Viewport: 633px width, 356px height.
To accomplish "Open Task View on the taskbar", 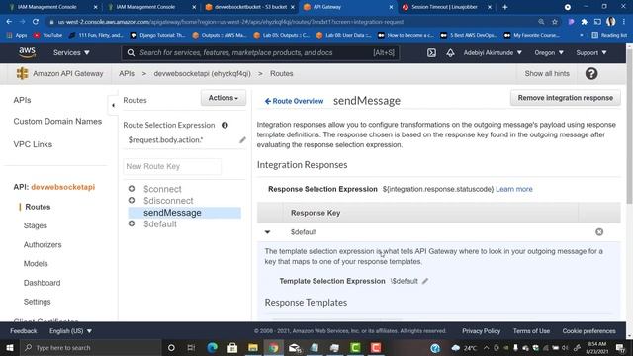I will [191, 347].
